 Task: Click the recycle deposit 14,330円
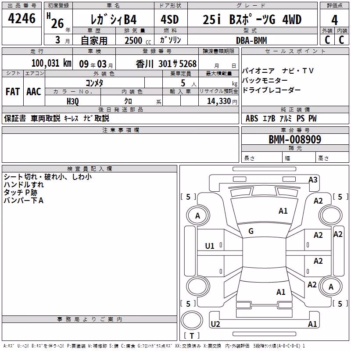tap(222, 101)
